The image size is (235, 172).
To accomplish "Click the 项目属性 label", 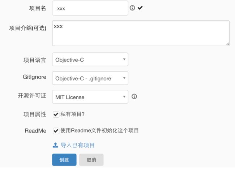I will click(x=35, y=114).
